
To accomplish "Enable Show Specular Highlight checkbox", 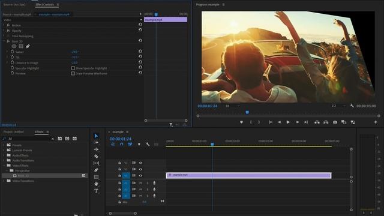I will [73, 68].
